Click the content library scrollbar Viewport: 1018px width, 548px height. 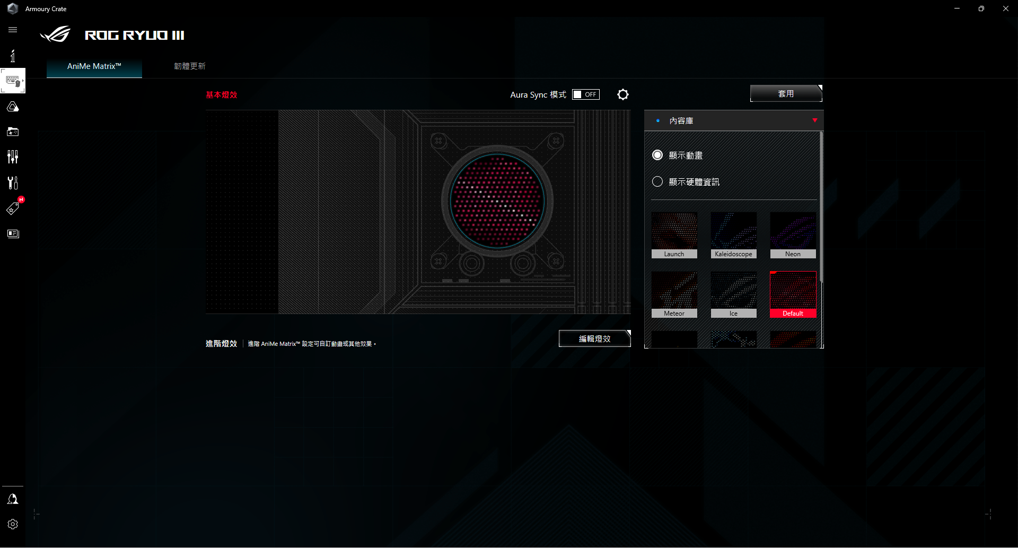[821, 207]
